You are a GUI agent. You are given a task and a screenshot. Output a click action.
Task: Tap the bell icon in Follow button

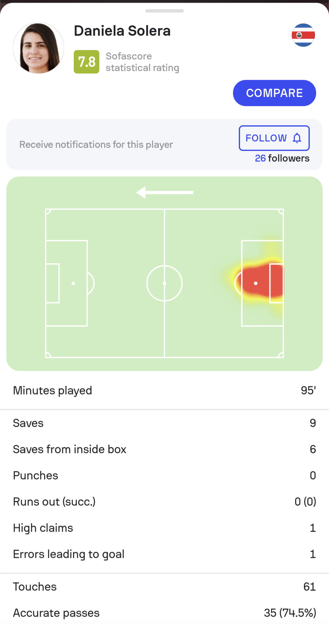click(x=297, y=138)
